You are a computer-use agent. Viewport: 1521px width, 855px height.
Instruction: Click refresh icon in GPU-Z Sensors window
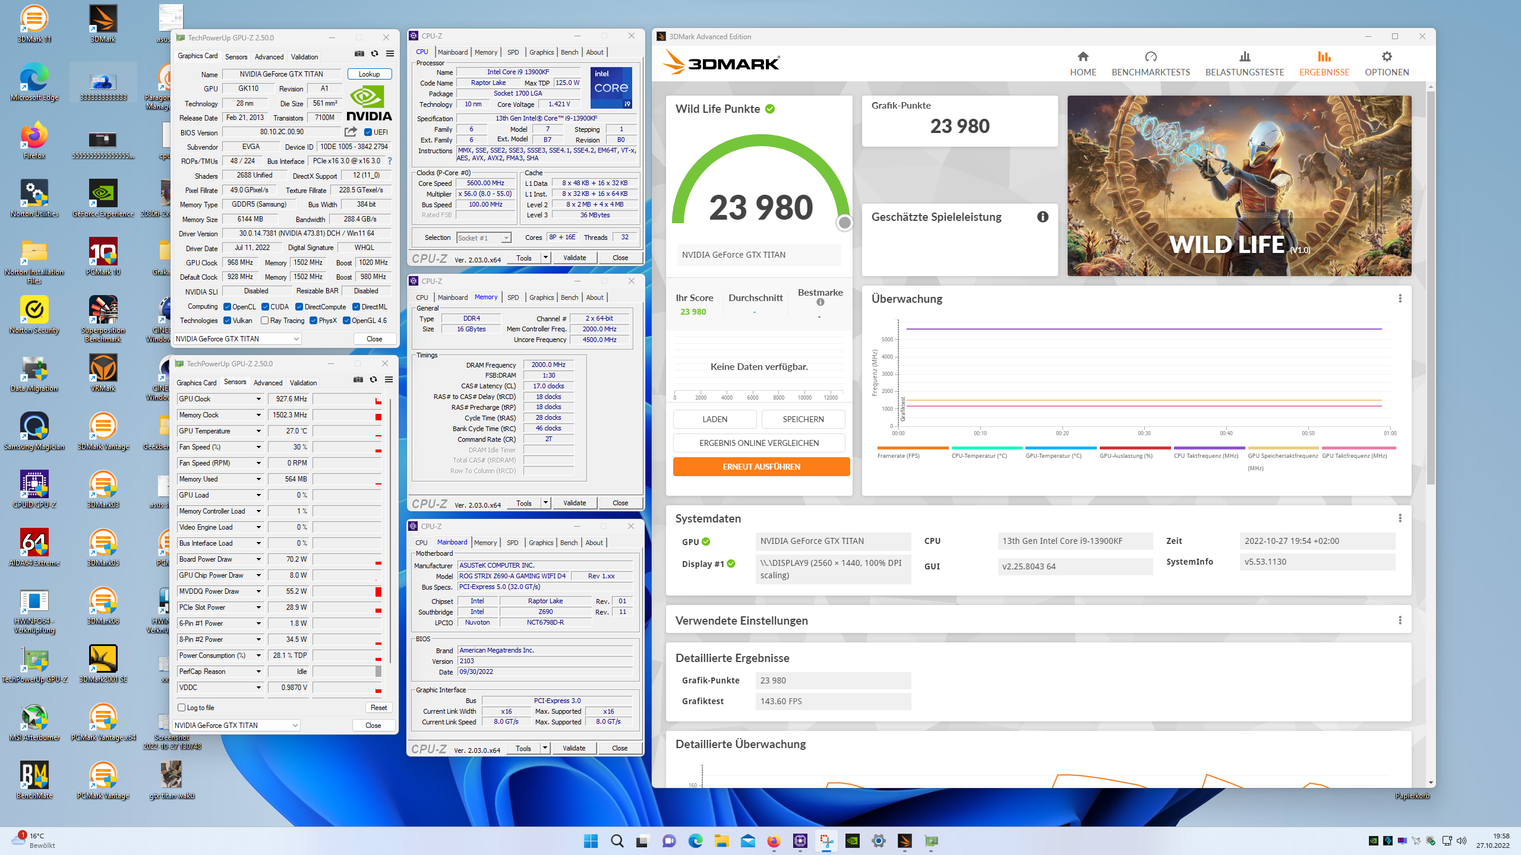click(373, 379)
